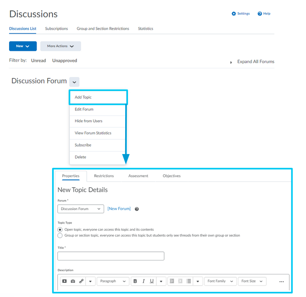Apply italic formatting in description editor
The image size is (306, 297).
(143, 281)
